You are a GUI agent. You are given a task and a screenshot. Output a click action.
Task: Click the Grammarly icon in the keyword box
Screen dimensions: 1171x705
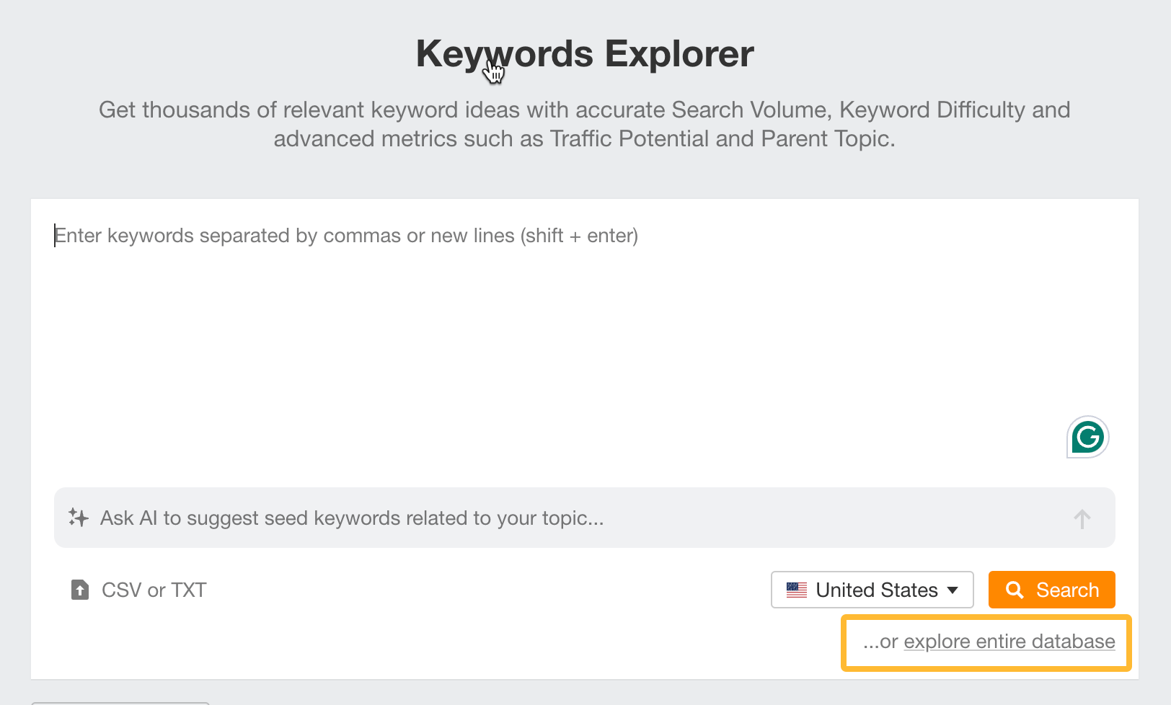click(x=1087, y=437)
